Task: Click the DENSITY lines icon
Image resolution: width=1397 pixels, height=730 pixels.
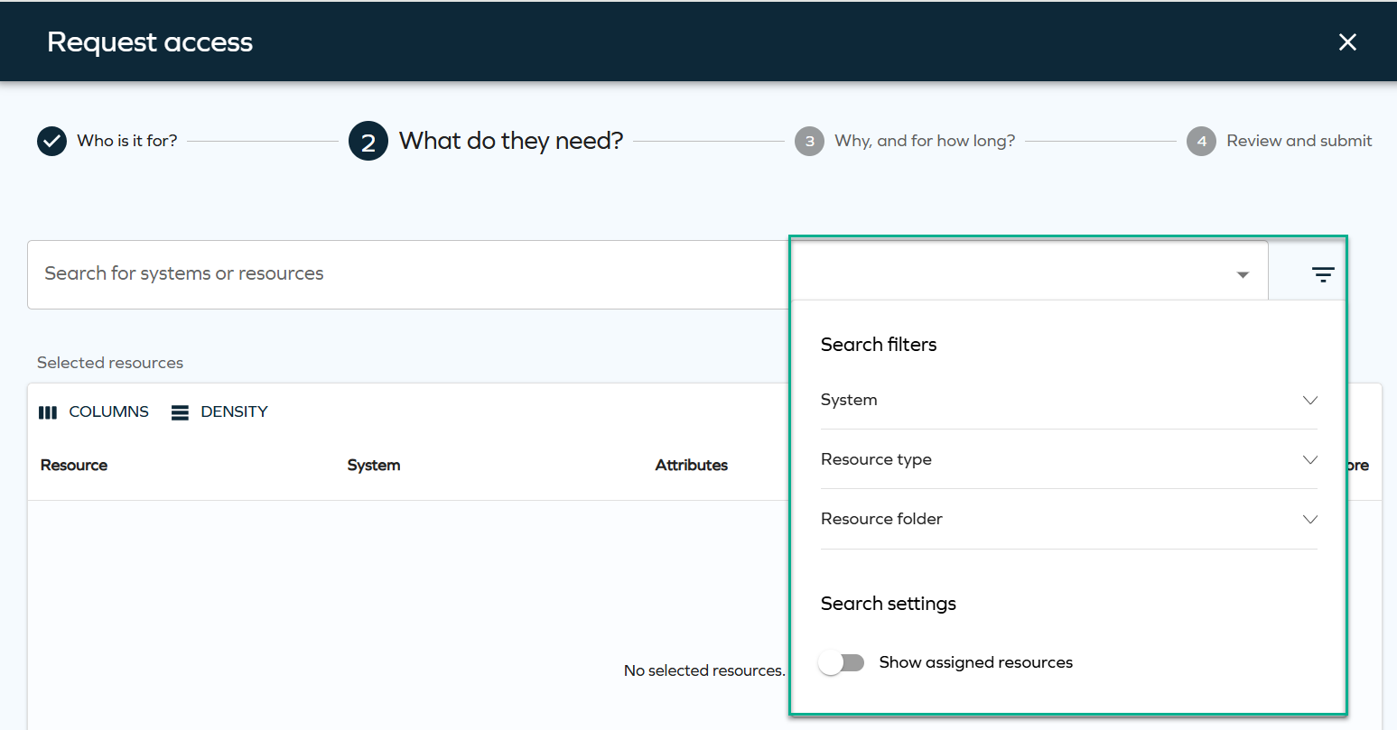Action: [x=180, y=411]
